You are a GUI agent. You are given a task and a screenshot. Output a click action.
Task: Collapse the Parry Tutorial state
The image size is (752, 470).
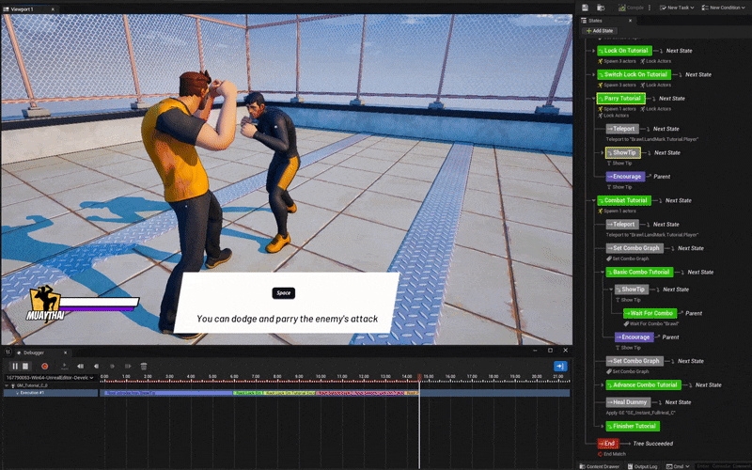tap(592, 99)
